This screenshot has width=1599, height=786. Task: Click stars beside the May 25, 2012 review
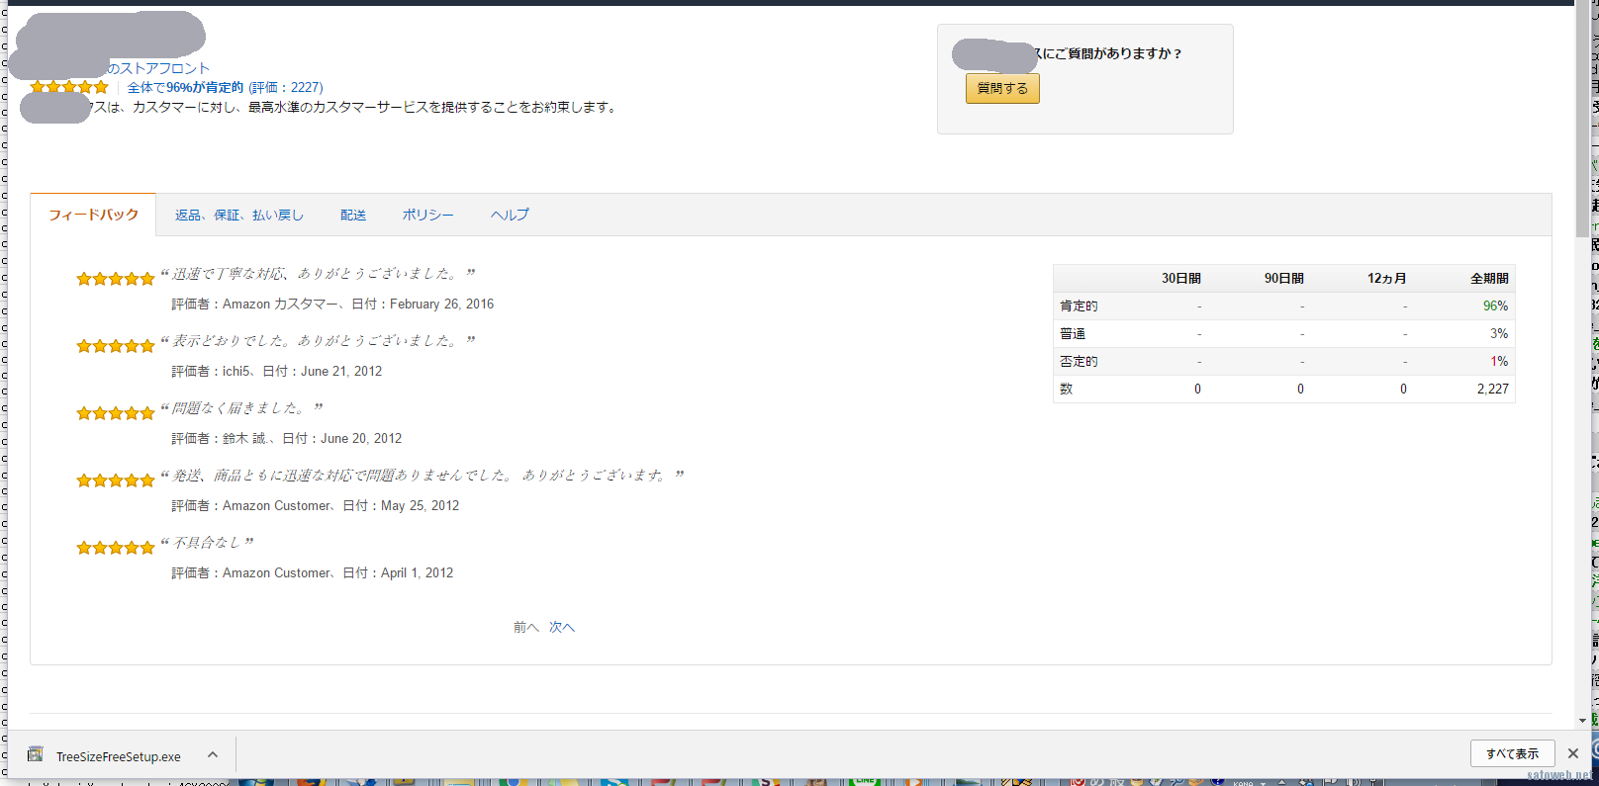click(116, 480)
